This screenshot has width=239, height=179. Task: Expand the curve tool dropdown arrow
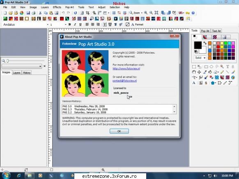pyautogui.click(x=196, y=77)
